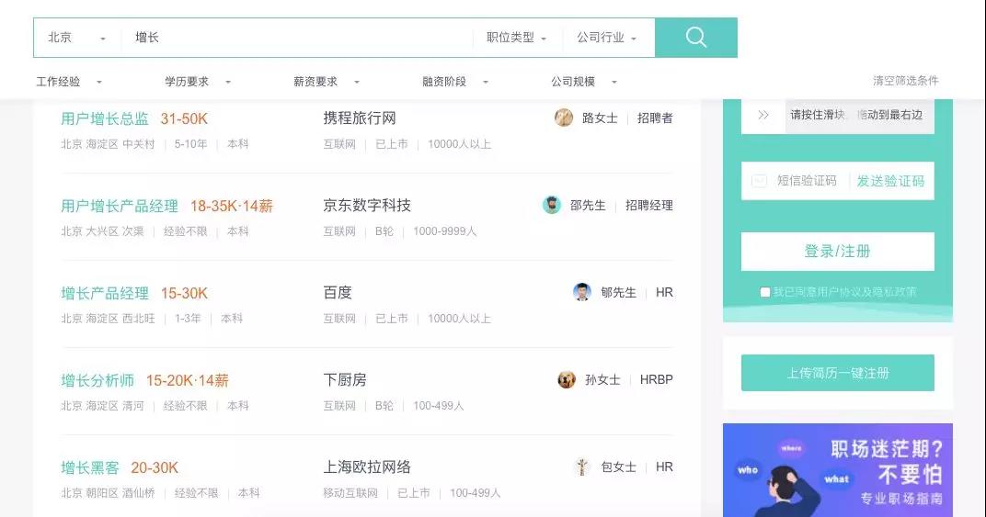Click recruiter 路女士 avatar
Screen dimensions: 986x517
point(564,118)
